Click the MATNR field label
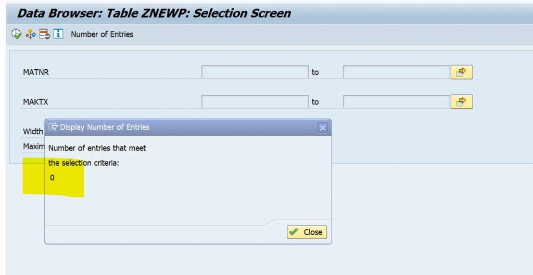The image size is (533, 275). pos(36,72)
